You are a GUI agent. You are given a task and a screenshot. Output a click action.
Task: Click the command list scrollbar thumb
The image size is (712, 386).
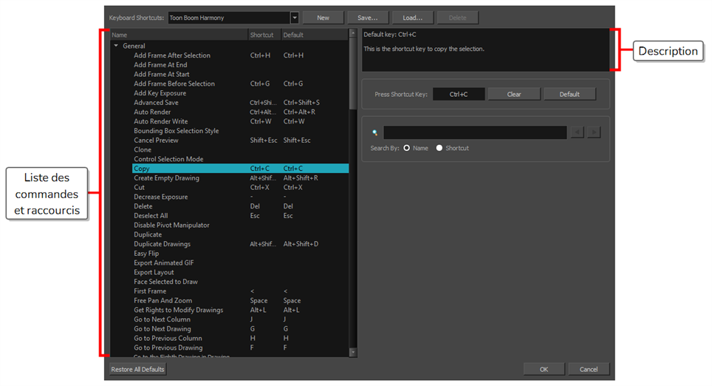click(x=353, y=74)
